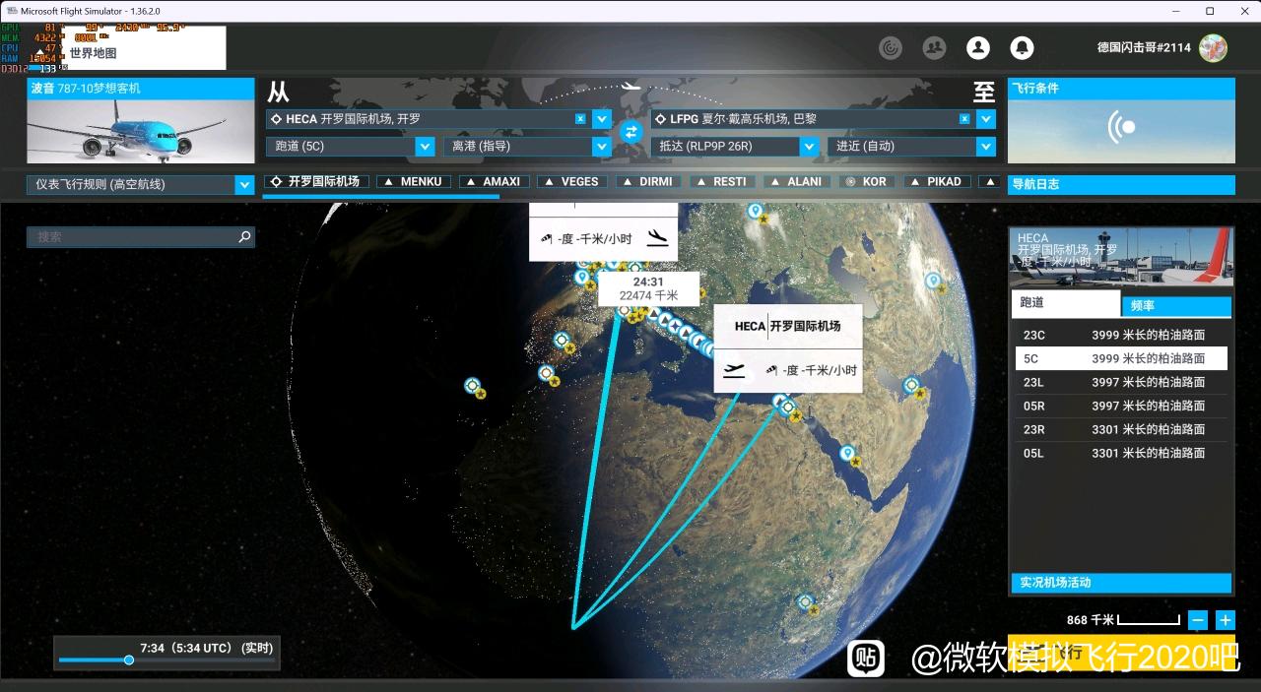Click the 24:31 flight time label

[x=648, y=282]
